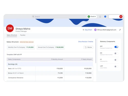Click the green Clock In play icon

coord(89,16)
